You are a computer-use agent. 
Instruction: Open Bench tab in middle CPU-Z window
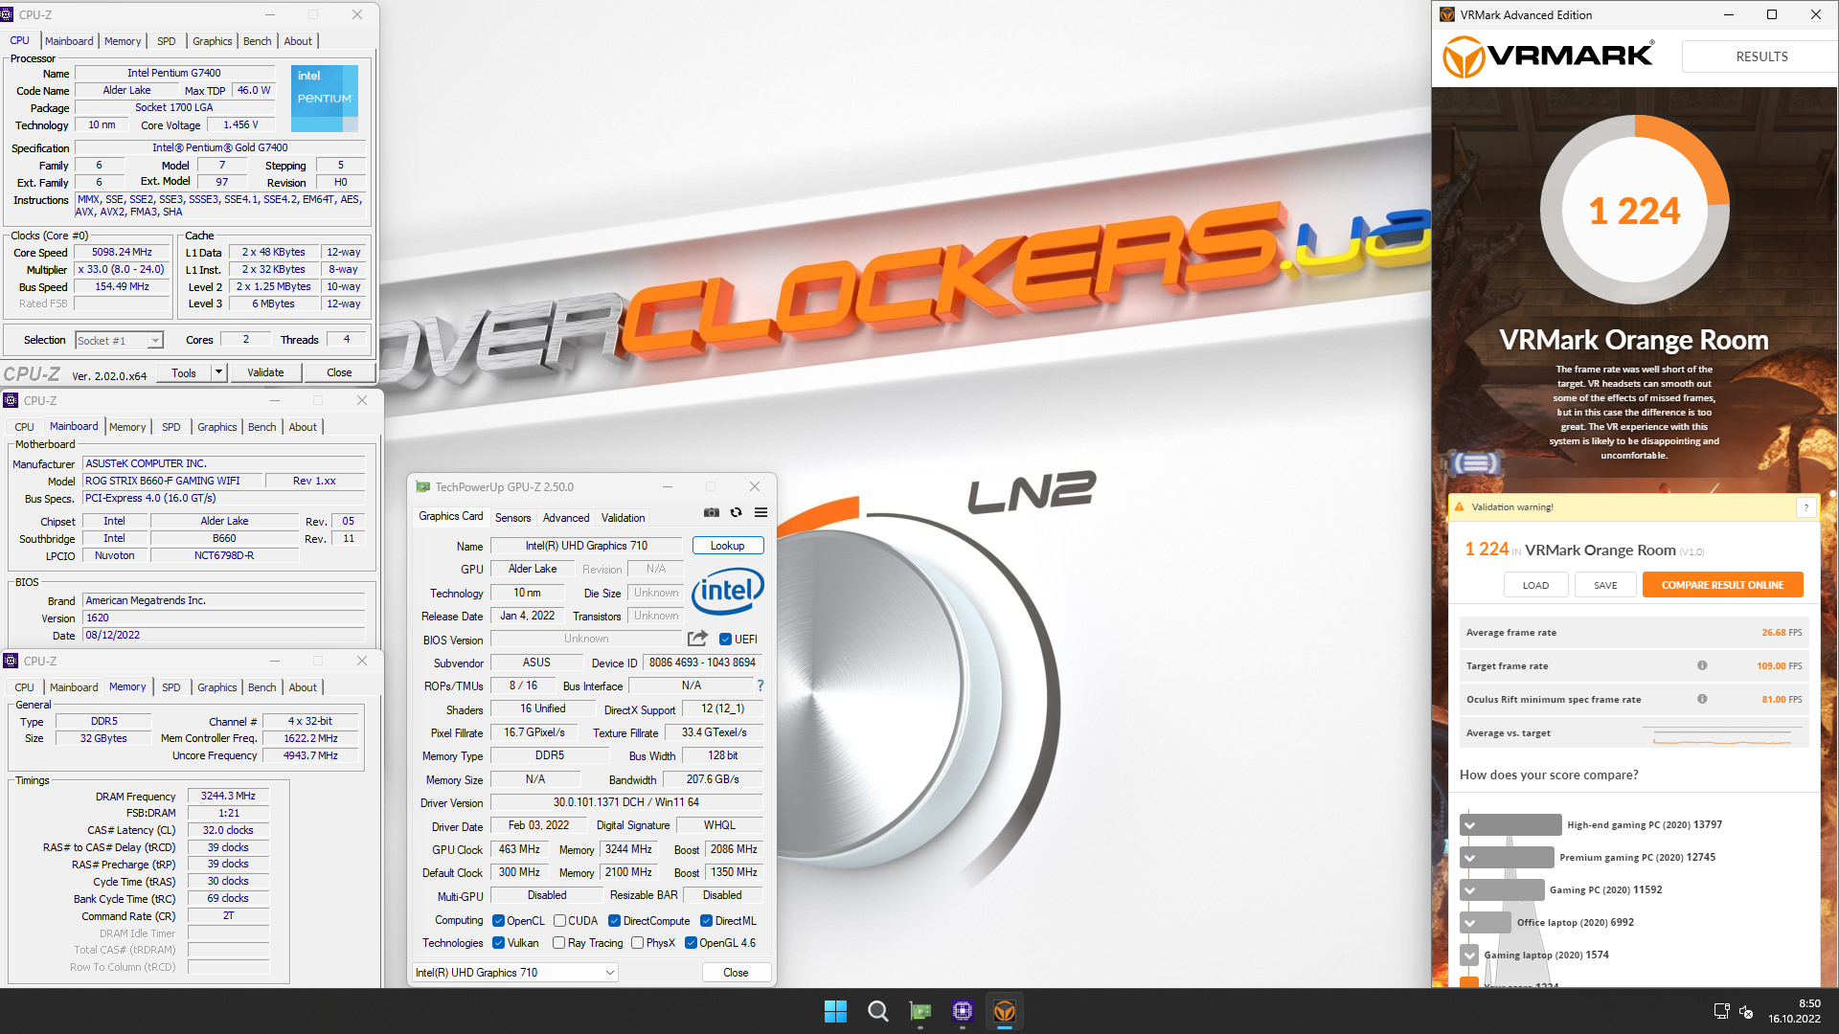click(261, 427)
